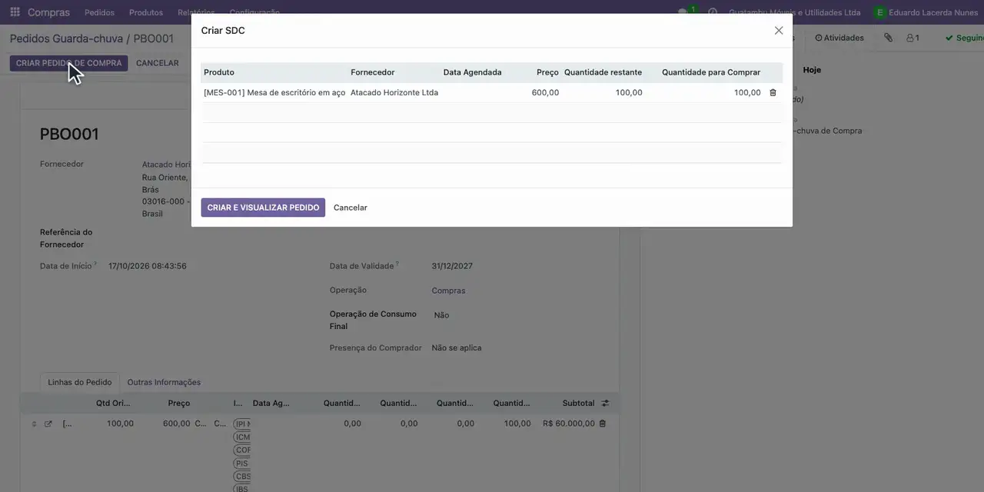
Task: Toggle Seguindo follow status
Action: (x=964, y=38)
